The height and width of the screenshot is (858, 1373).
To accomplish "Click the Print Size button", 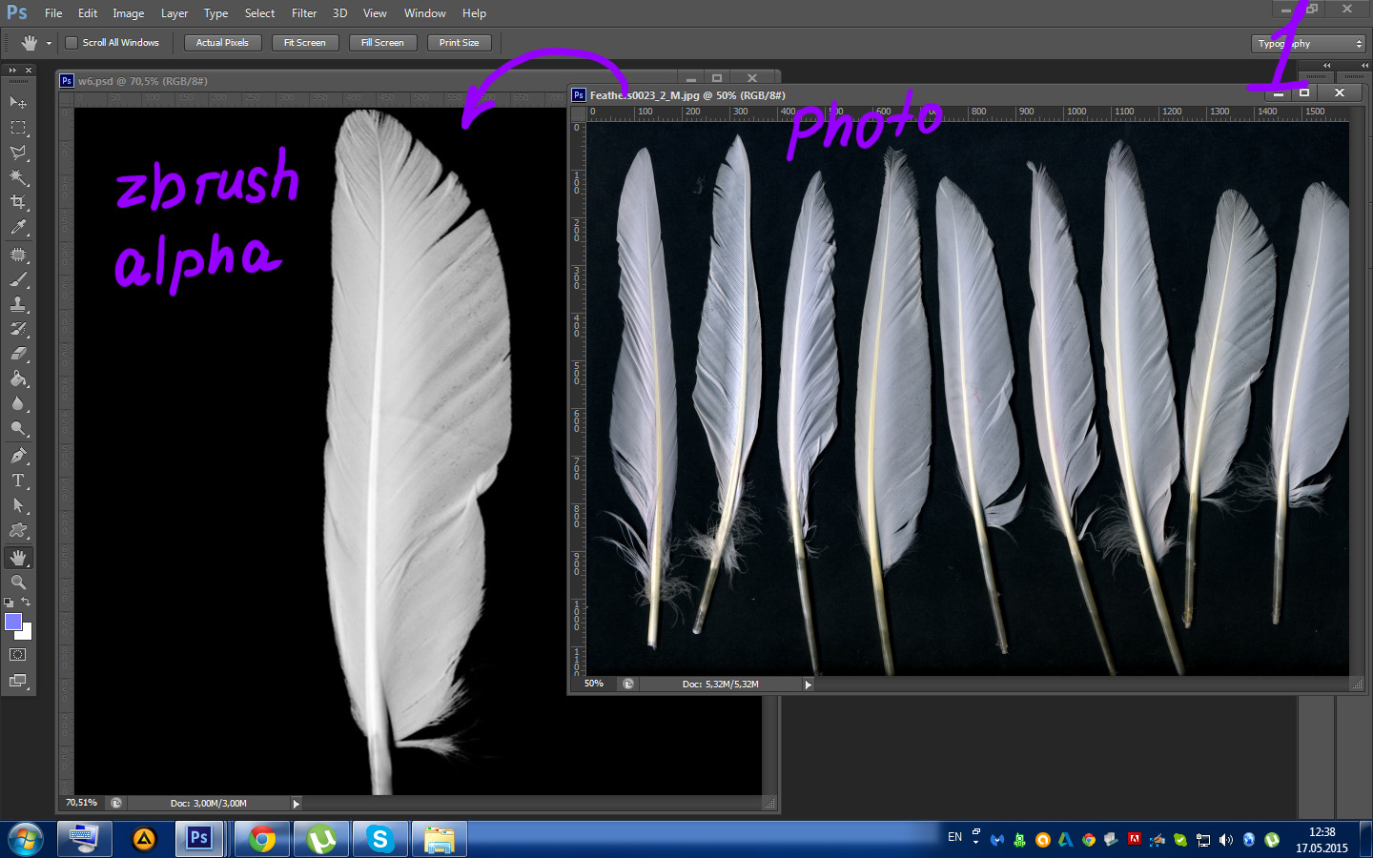I will tap(460, 43).
